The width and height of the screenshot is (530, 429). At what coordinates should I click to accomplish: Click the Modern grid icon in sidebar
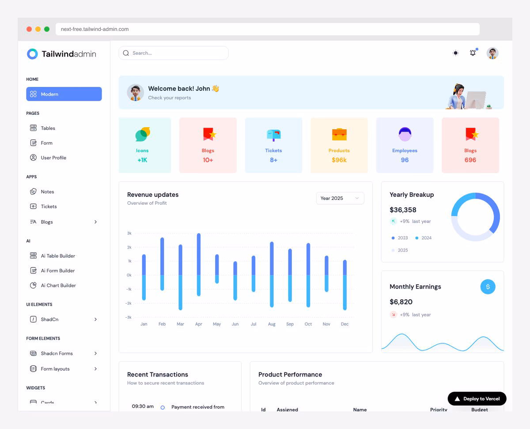point(33,94)
